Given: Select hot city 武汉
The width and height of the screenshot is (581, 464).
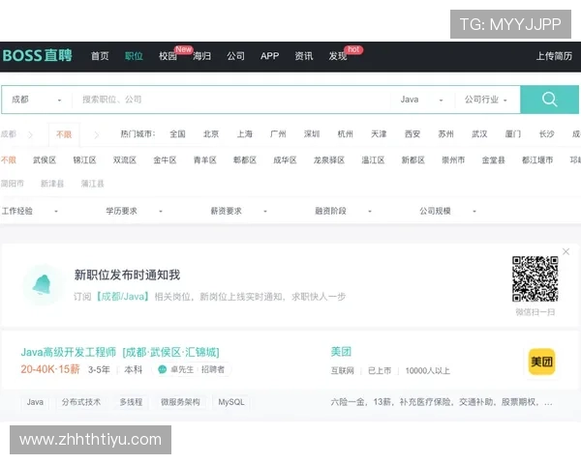Looking at the screenshot, I should click(x=479, y=134).
